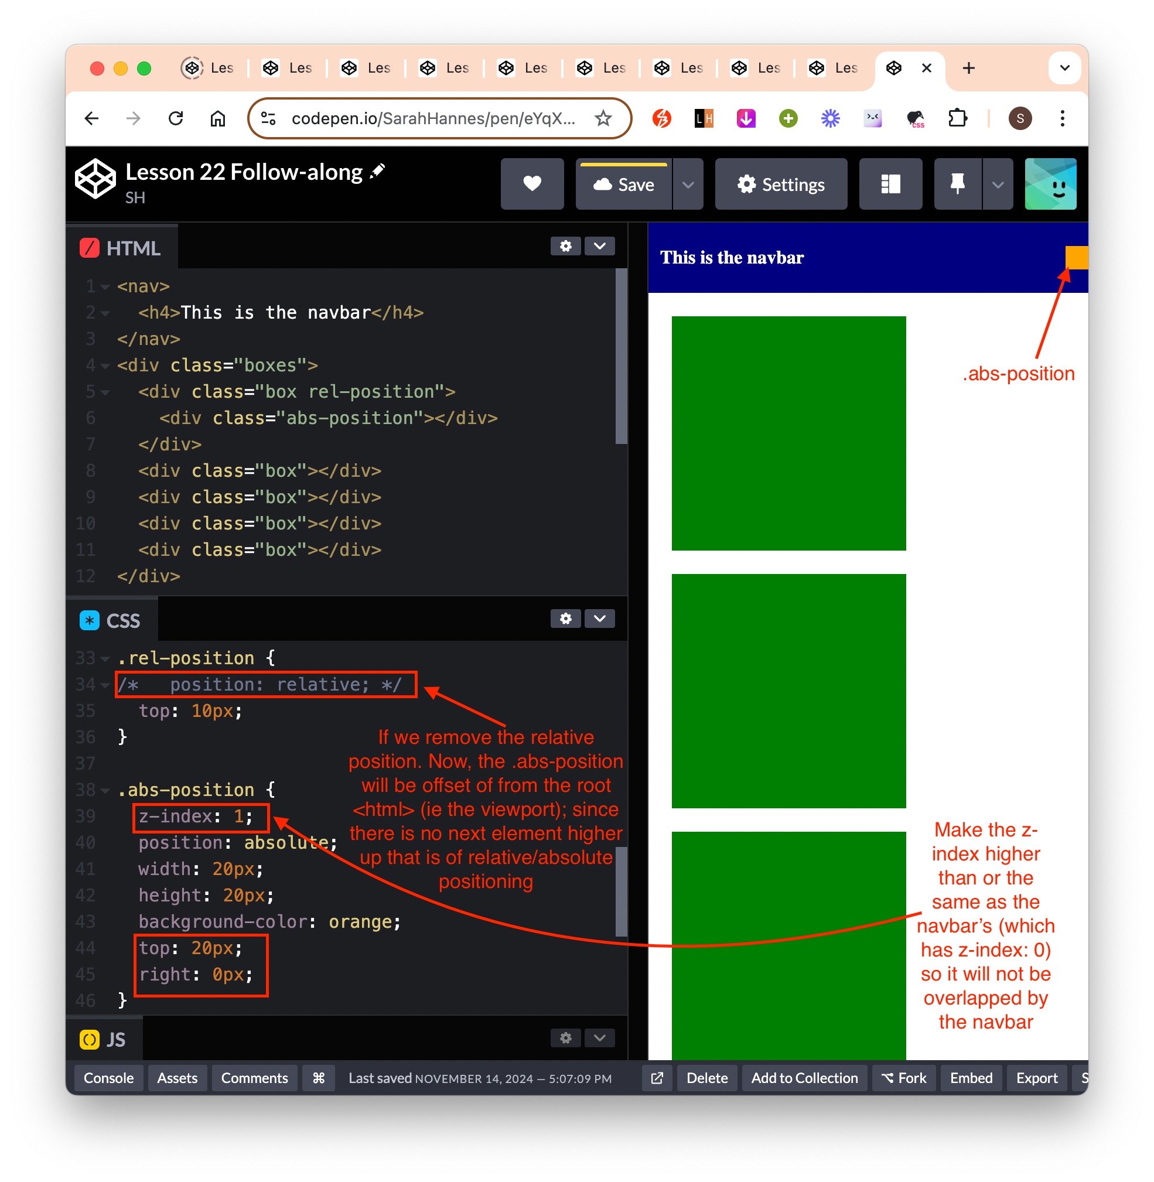The image size is (1154, 1182).
Task: Reload the page
Action: pyautogui.click(x=176, y=118)
